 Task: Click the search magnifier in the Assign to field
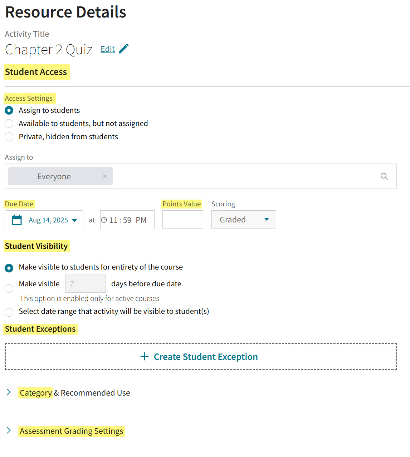tap(384, 176)
